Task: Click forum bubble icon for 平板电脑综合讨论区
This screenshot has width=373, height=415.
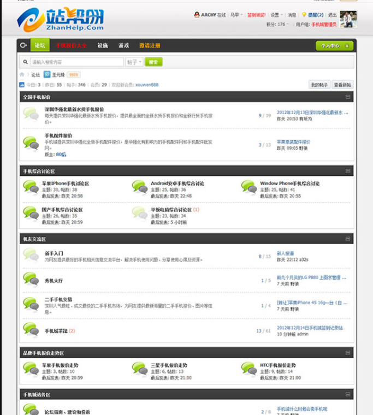Action: click(x=140, y=214)
